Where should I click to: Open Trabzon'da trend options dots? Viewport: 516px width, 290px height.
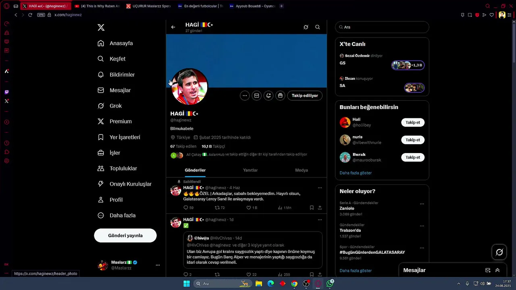422,226
